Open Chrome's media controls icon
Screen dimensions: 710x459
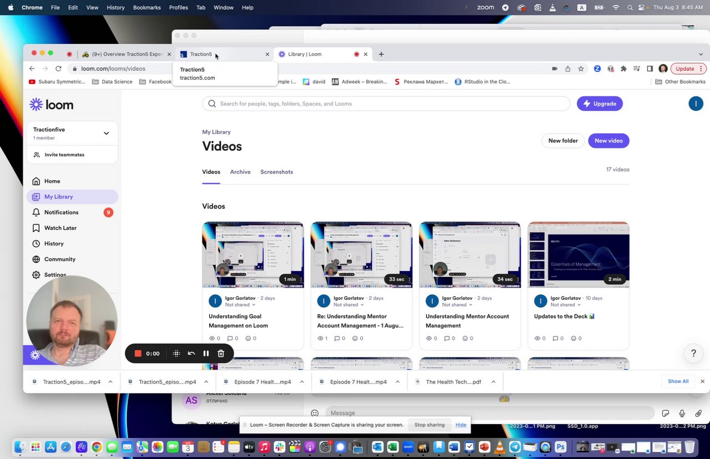click(x=637, y=69)
